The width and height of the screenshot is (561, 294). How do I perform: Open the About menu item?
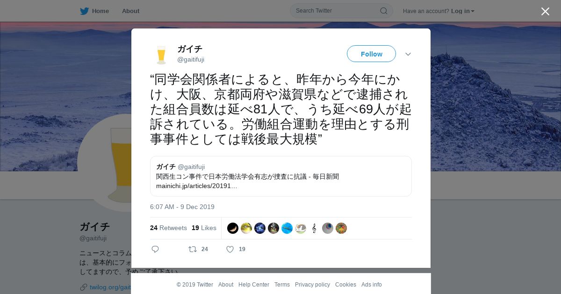[130, 11]
